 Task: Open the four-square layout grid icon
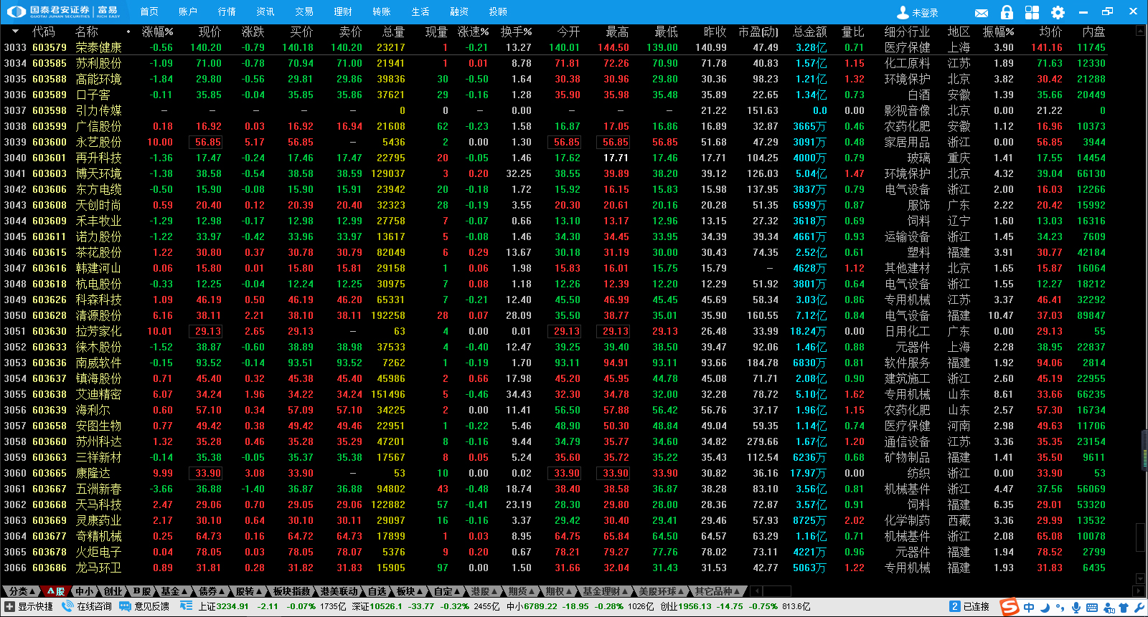(x=1032, y=12)
